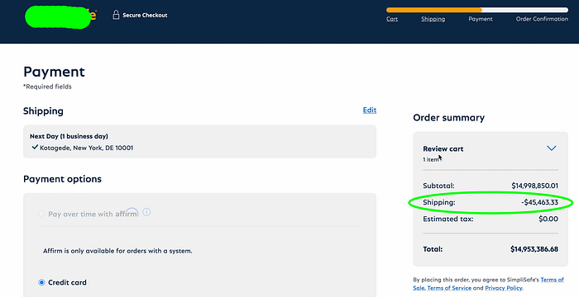
Task: Select the Order Confirmation step label
Action: [542, 19]
